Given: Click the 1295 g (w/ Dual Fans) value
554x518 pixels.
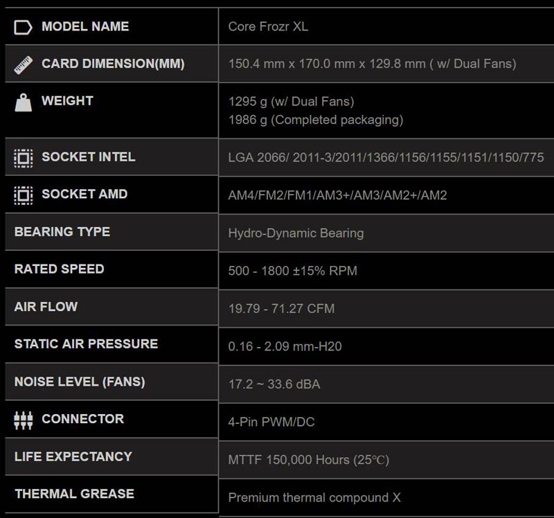Looking at the screenshot, I should pos(291,102).
